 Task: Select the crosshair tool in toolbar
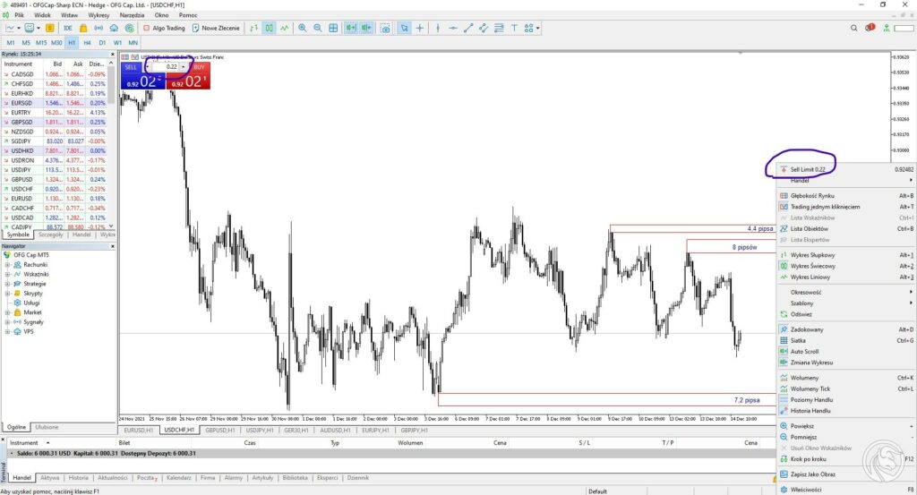[x=421, y=29]
